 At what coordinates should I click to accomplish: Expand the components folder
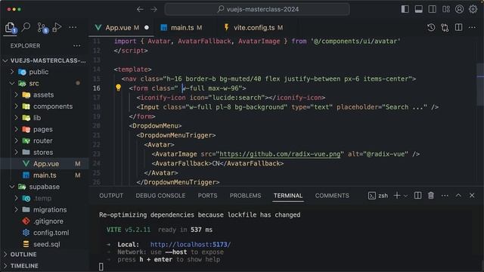click(x=45, y=107)
